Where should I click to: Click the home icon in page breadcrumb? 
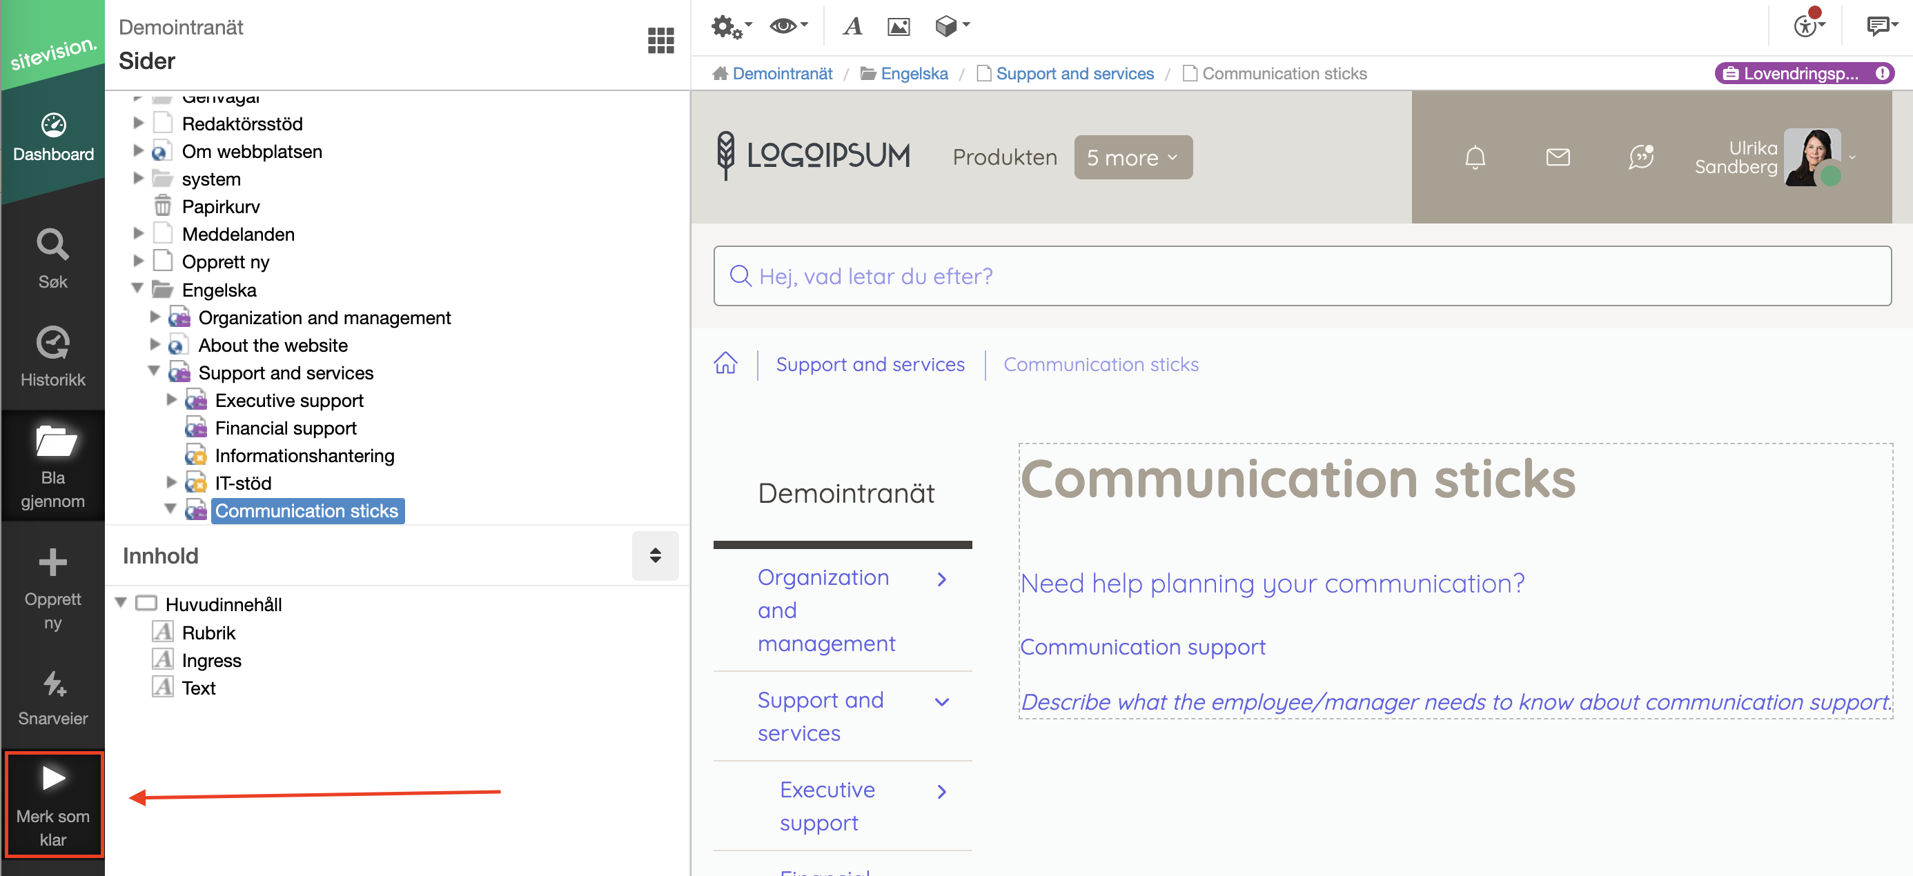tap(725, 364)
